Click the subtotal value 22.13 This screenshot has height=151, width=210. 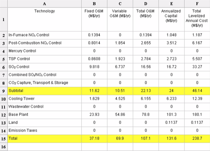pyautogui.click(x=146, y=91)
